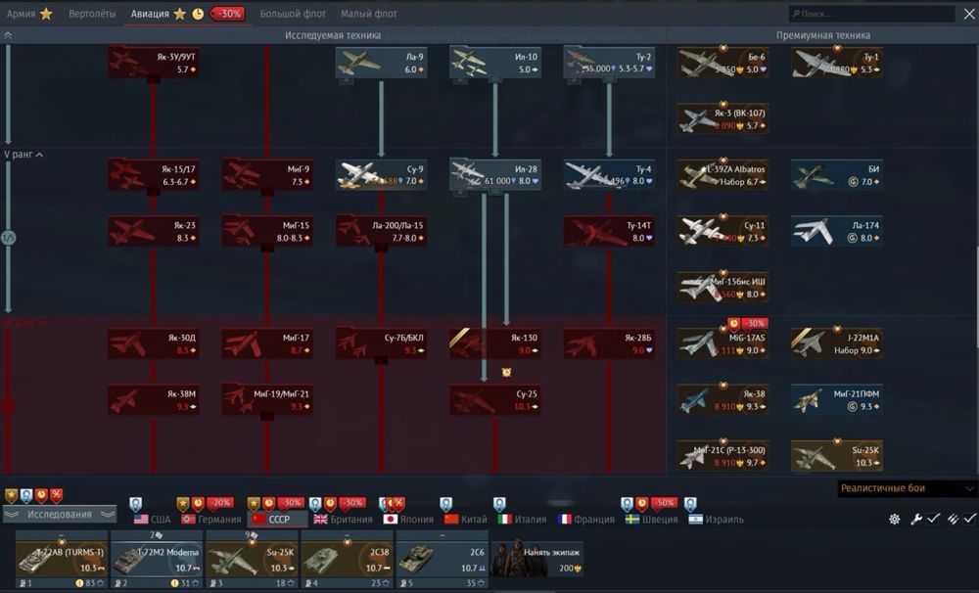The height and width of the screenshot is (593, 979).
Task: Select the МиГ-19/МиГ-21 aircraft group
Action: 267,399
